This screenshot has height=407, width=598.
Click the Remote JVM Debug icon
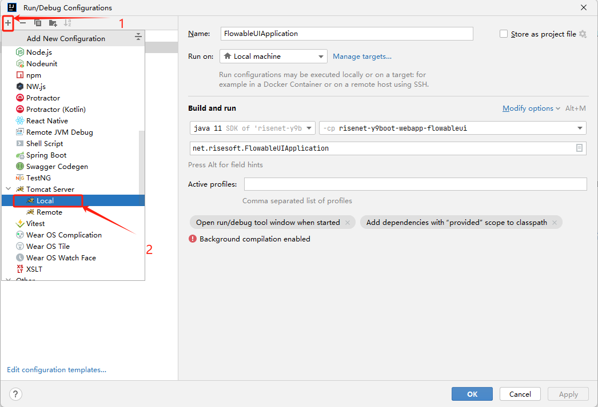(x=20, y=132)
